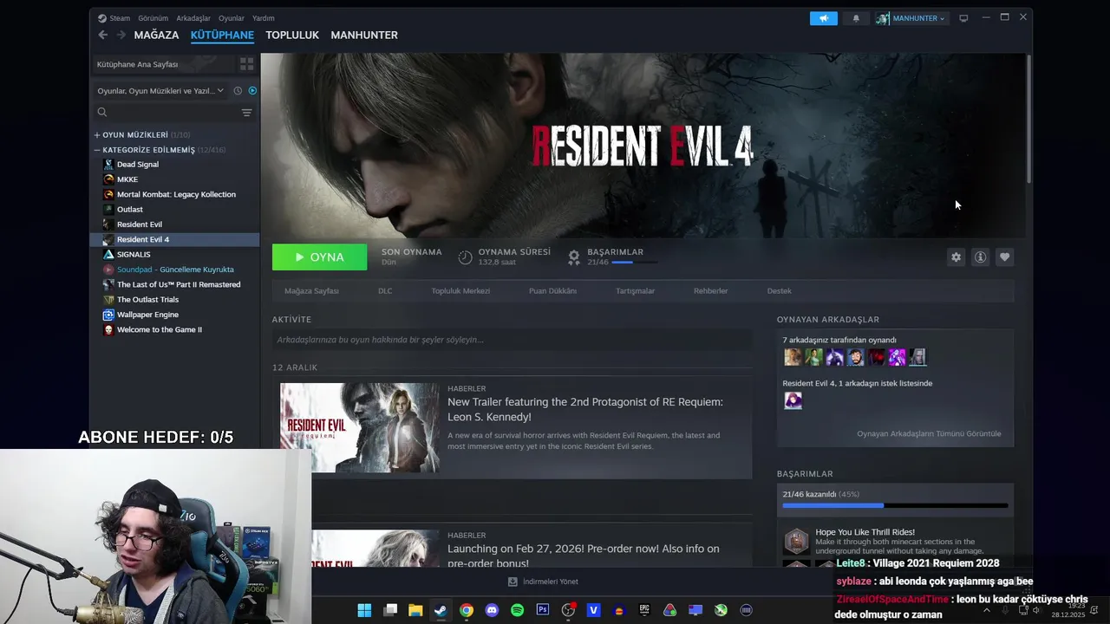Open the Yardım menu
The height and width of the screenshot is (624, 1110).
263,18
